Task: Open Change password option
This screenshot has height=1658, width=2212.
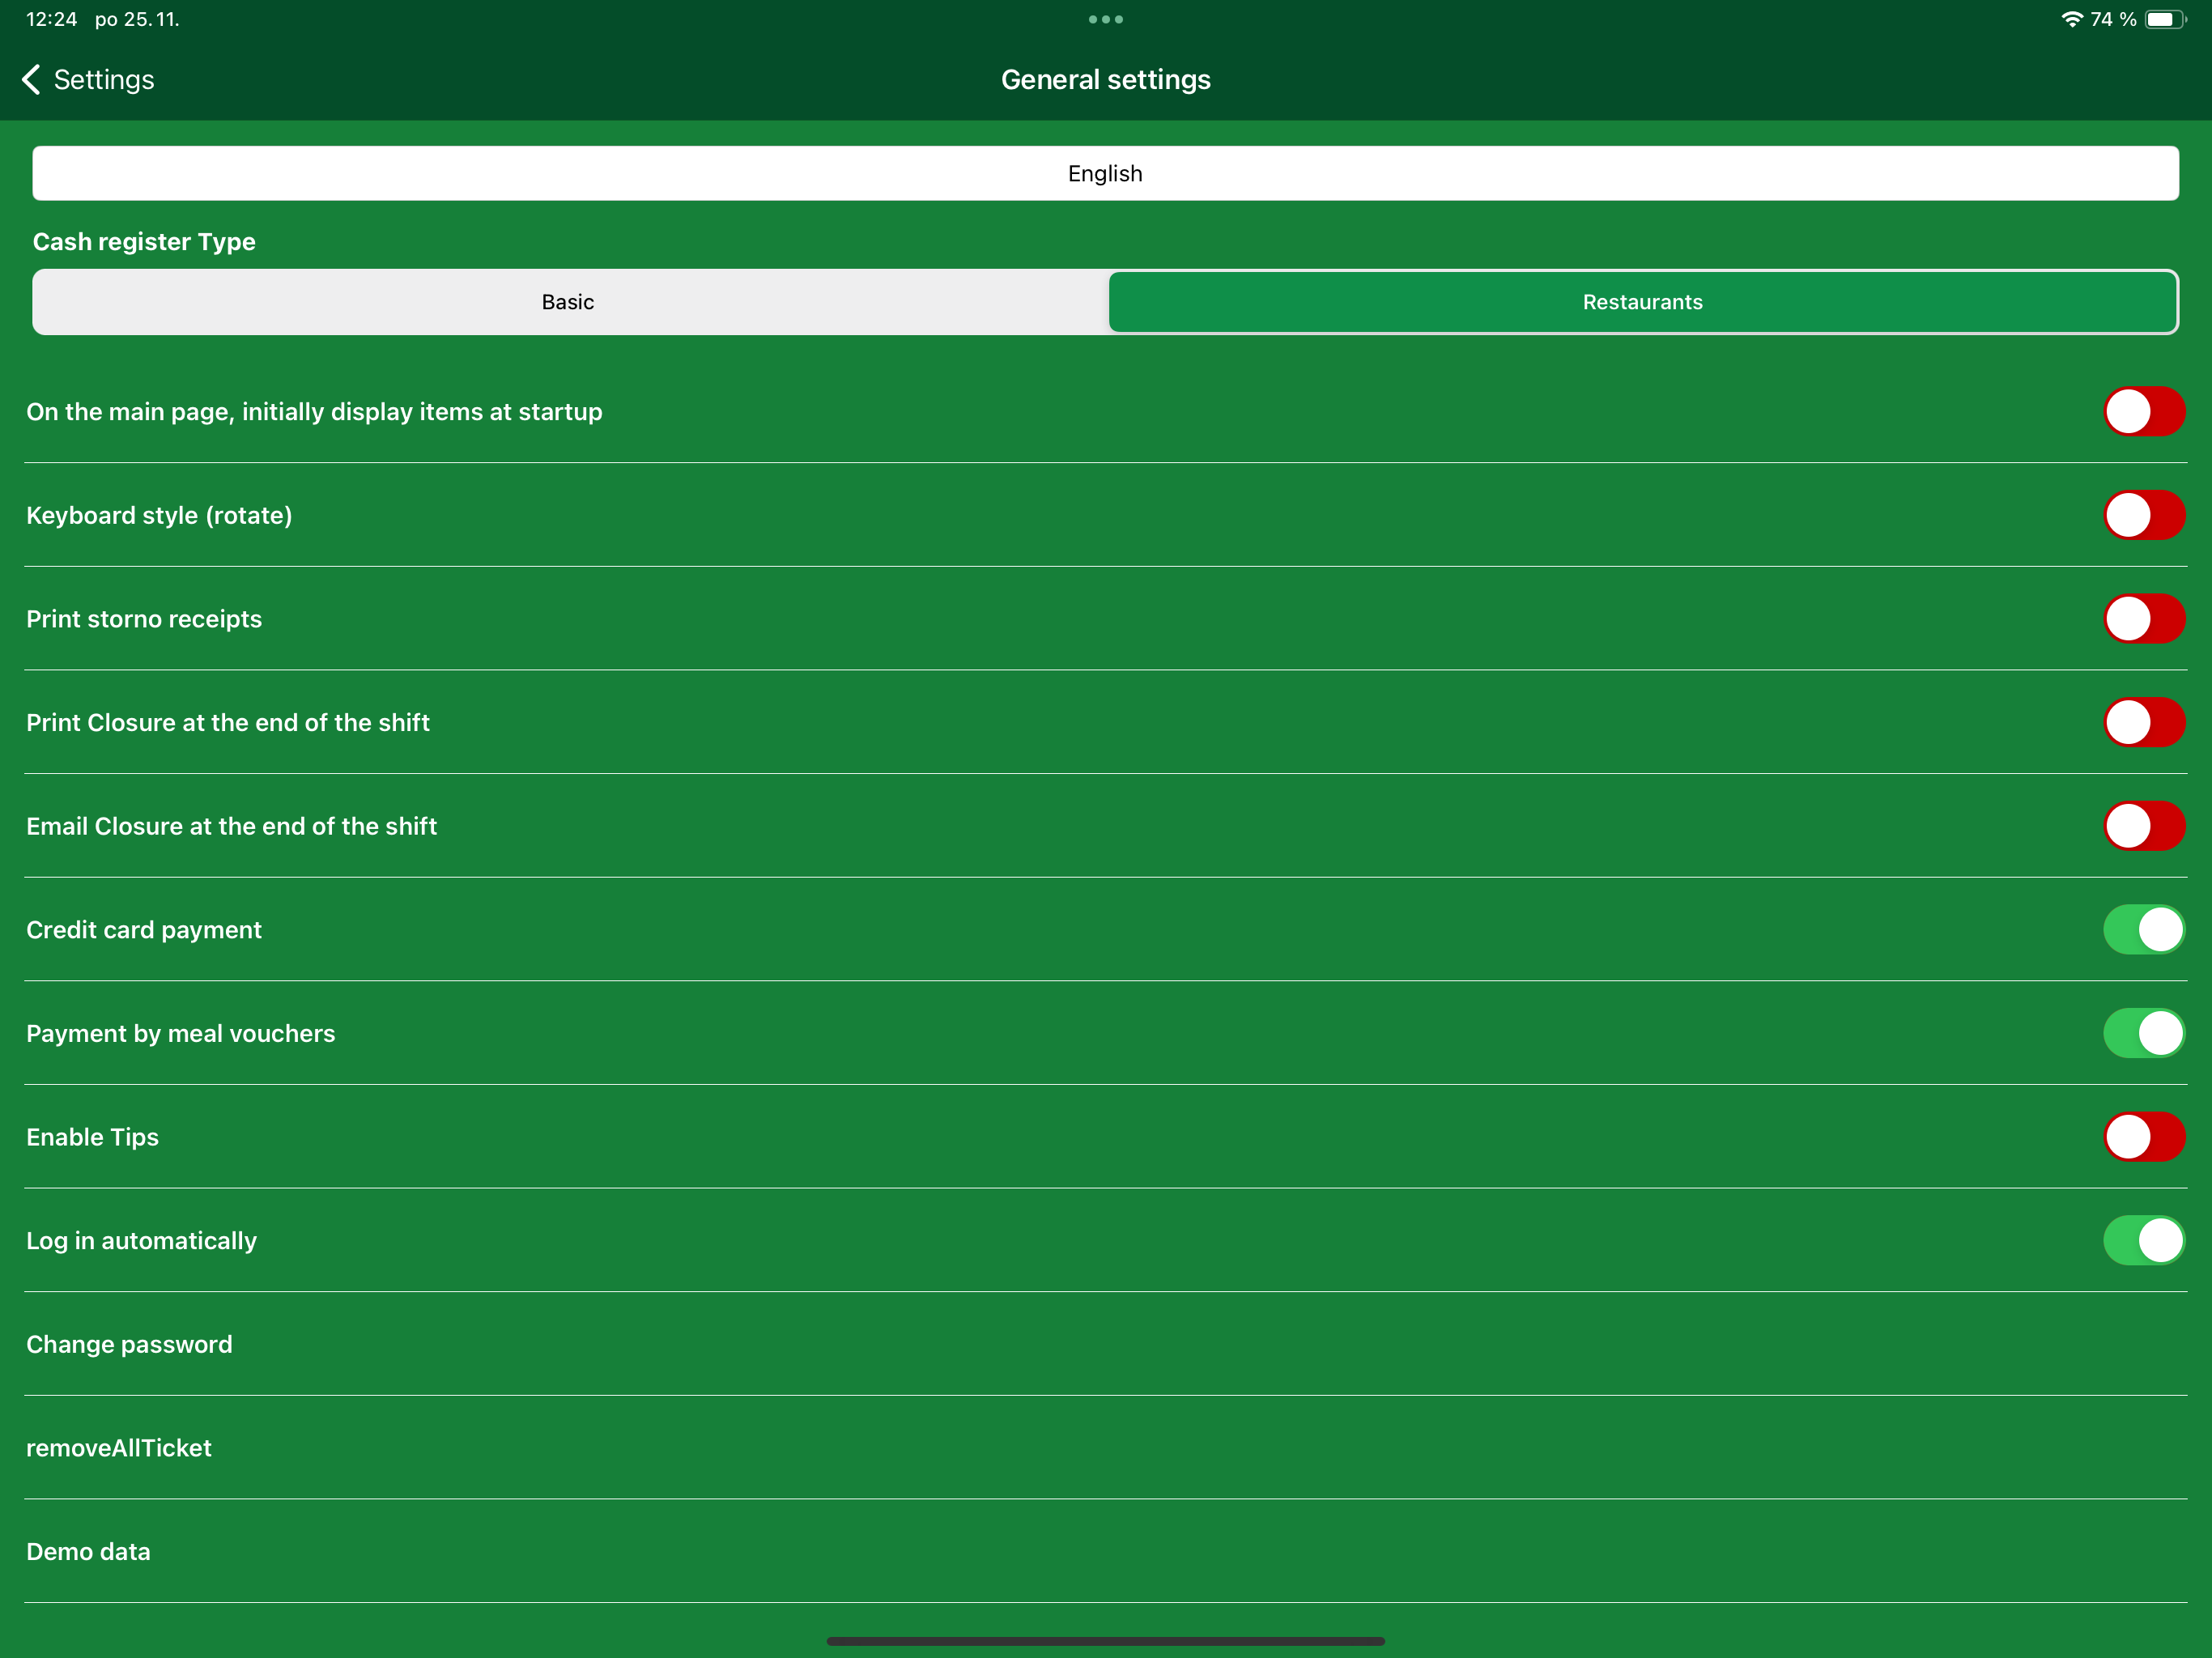Action: 129,1344
